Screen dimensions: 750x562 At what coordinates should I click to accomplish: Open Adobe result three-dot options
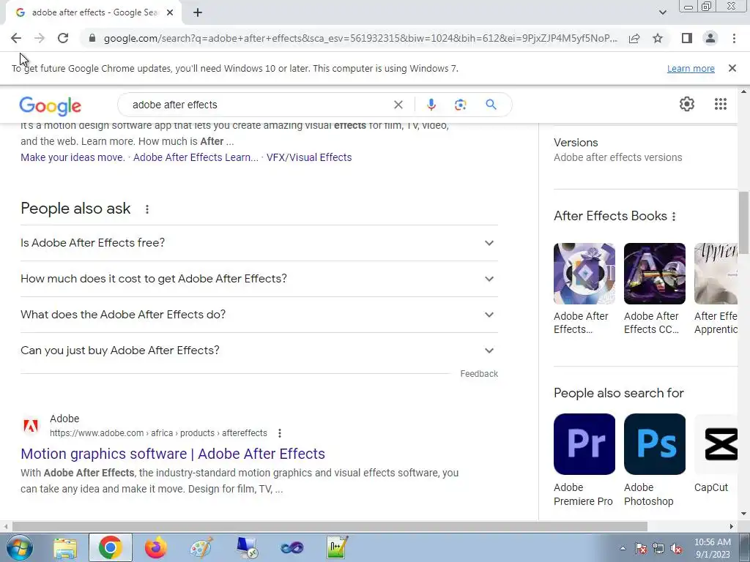point(279,433)
